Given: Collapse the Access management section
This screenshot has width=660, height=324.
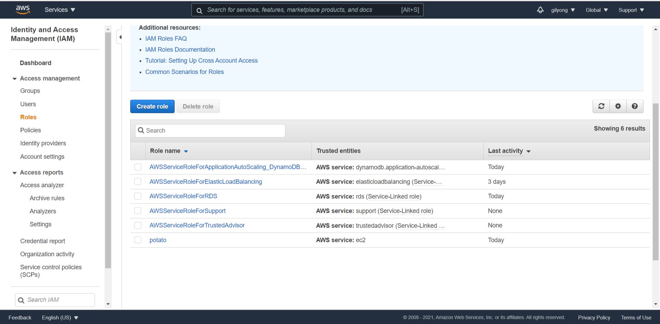Looking at the screenshot, I should point(14,79).
